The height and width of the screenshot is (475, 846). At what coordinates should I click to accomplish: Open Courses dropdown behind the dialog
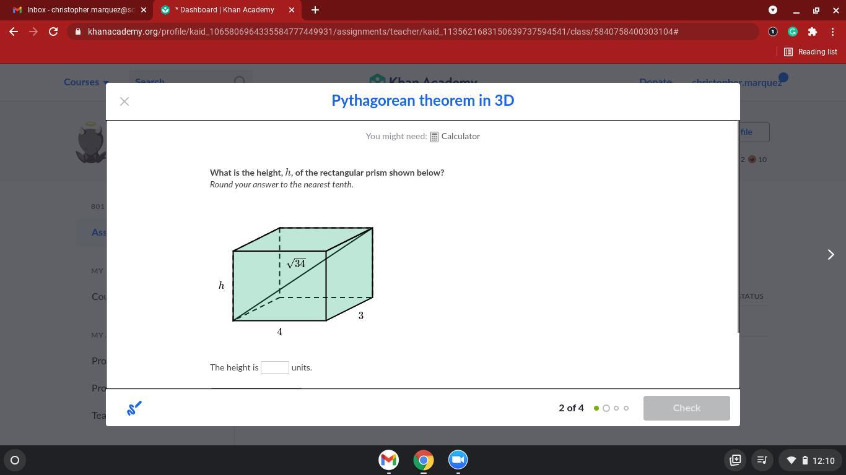[x=86, y=82]
